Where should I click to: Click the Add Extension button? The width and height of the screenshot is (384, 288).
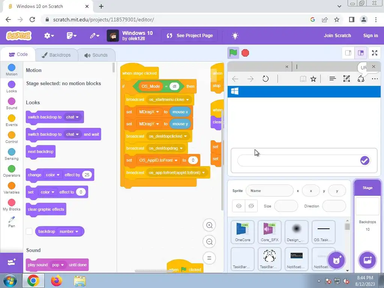pos(12,262)
